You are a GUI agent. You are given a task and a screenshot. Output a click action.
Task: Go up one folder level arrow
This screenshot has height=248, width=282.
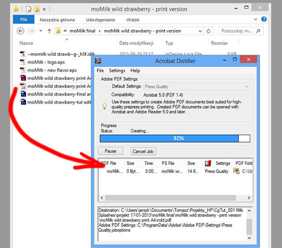coord(49,31)
